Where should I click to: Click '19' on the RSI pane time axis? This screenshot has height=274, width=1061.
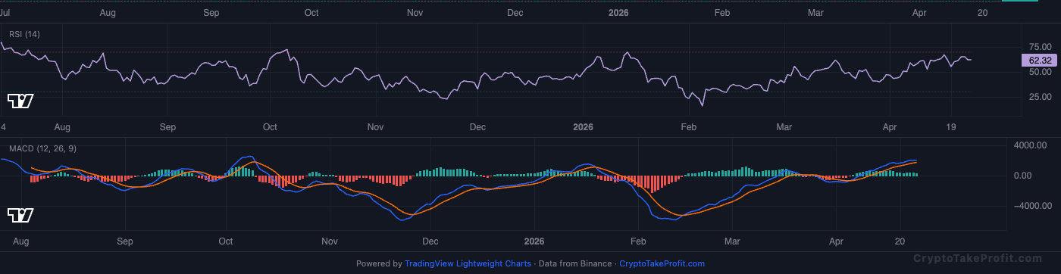951,127
